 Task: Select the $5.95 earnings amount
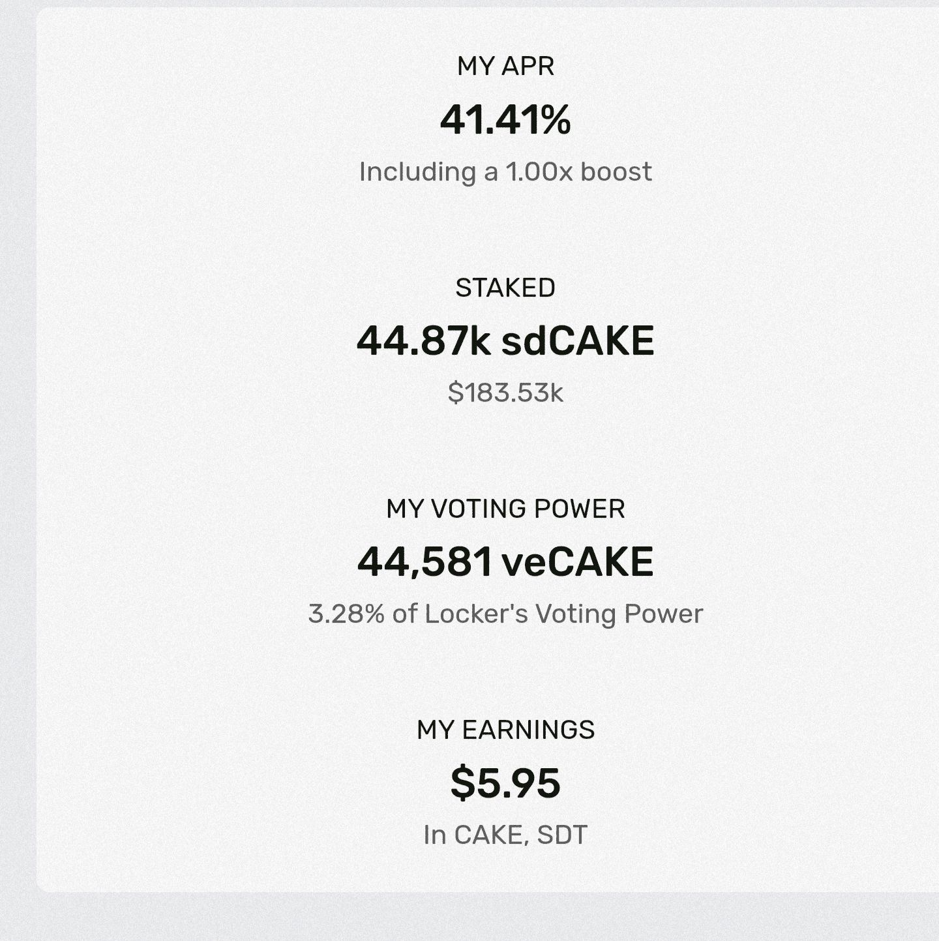point(505,783)
